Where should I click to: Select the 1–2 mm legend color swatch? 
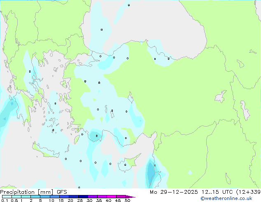26,197
